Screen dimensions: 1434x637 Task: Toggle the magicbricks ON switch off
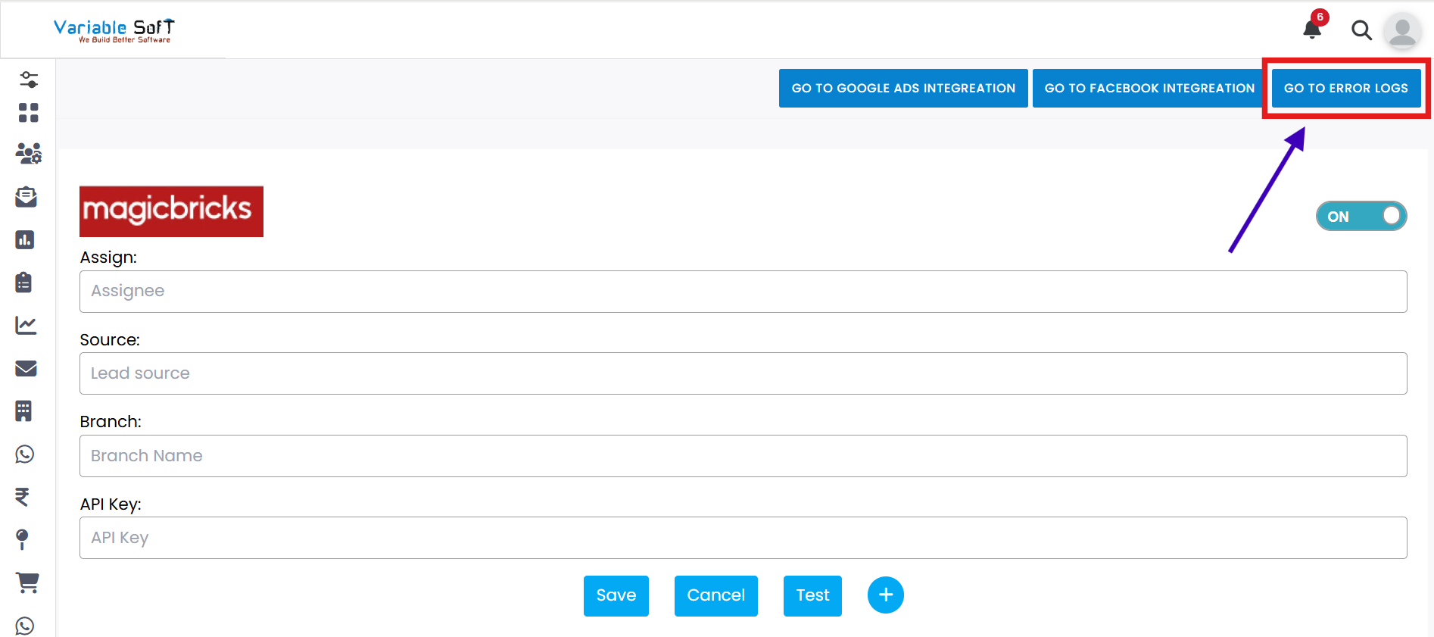(1361, 217)
